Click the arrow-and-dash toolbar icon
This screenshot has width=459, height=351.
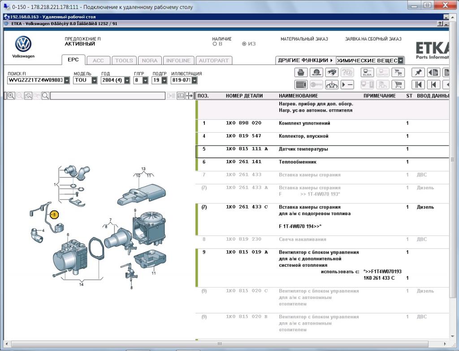pos(347,85)
